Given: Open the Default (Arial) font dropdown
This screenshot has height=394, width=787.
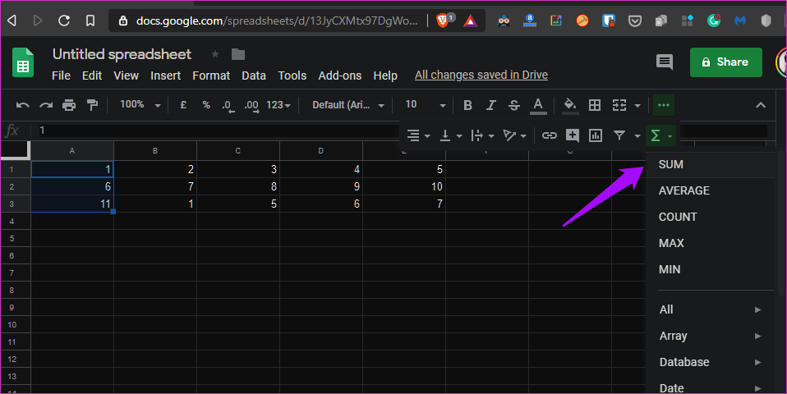Looking at the screenshot, I should point(347,105).
